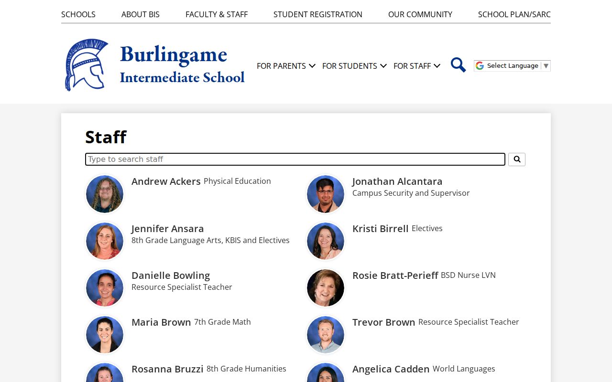The width and height of the screenshot is (612, 382).
Task: Expand the For Staff menu
Action: click(x=417, y=66)
